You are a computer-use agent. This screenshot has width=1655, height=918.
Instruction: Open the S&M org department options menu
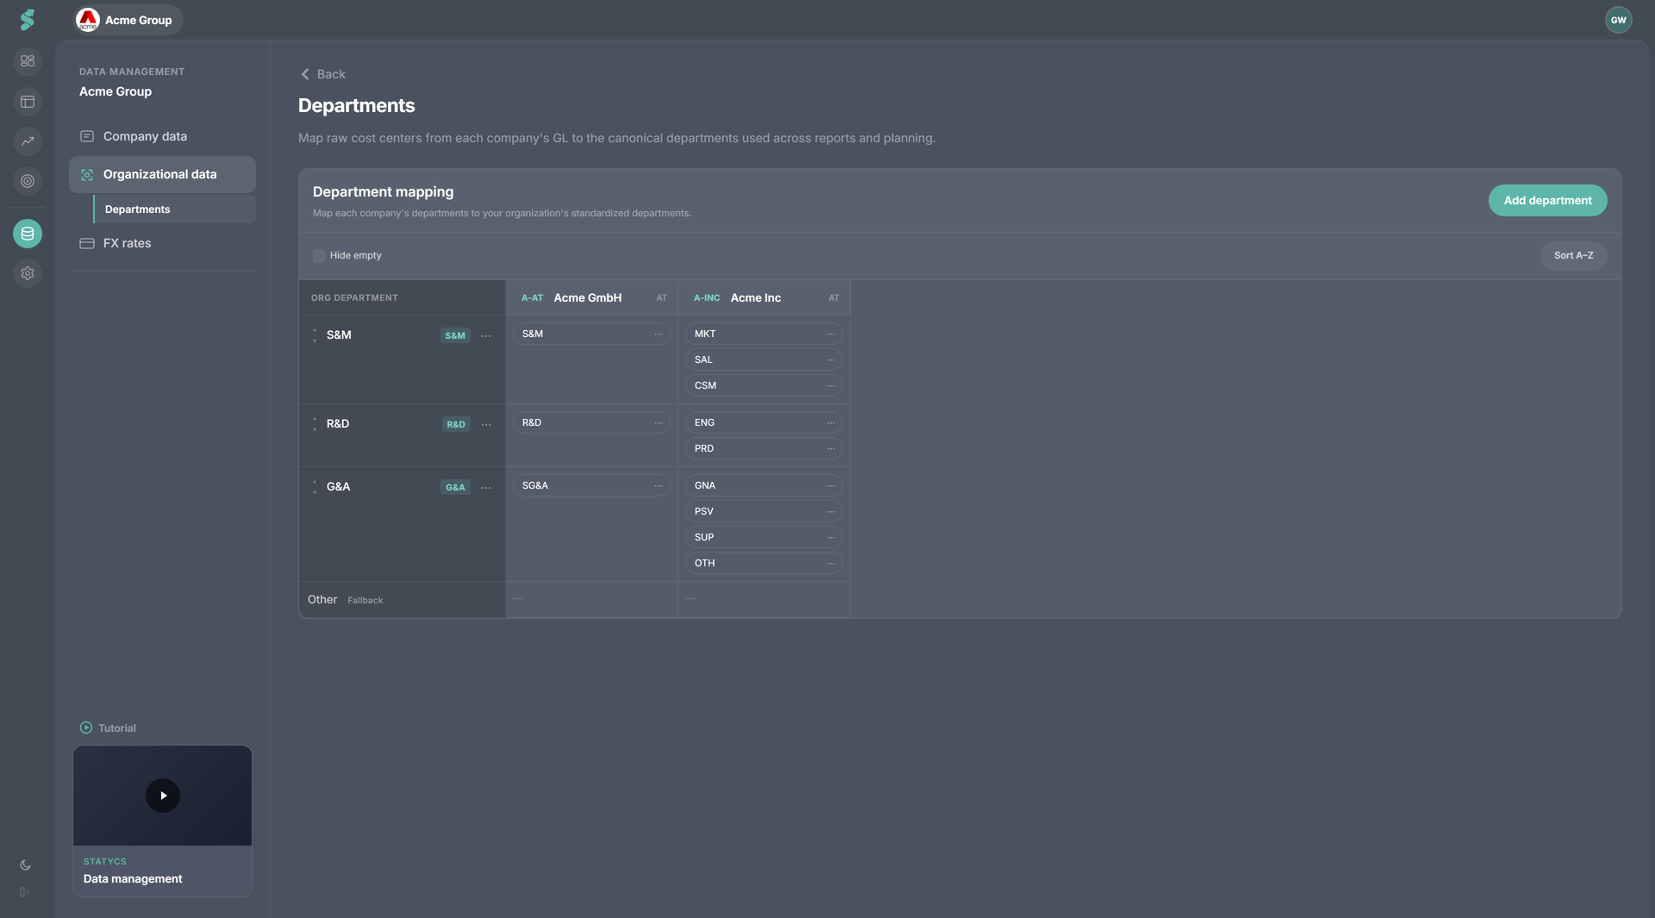(x=486, y=336)
